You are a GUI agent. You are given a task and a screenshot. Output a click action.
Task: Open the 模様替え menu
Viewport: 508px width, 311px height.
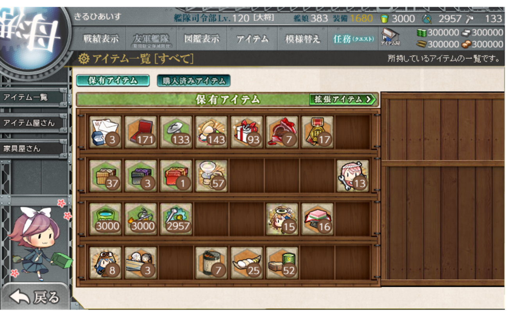pos(302,39)
